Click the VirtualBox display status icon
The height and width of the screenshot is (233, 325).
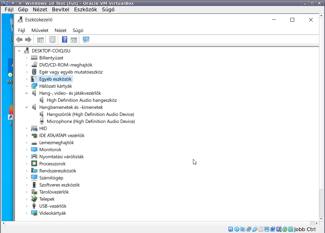(267, 229)
